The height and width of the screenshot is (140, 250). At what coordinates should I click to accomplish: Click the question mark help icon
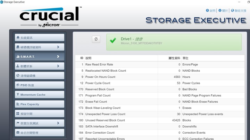tap(207, 10)
